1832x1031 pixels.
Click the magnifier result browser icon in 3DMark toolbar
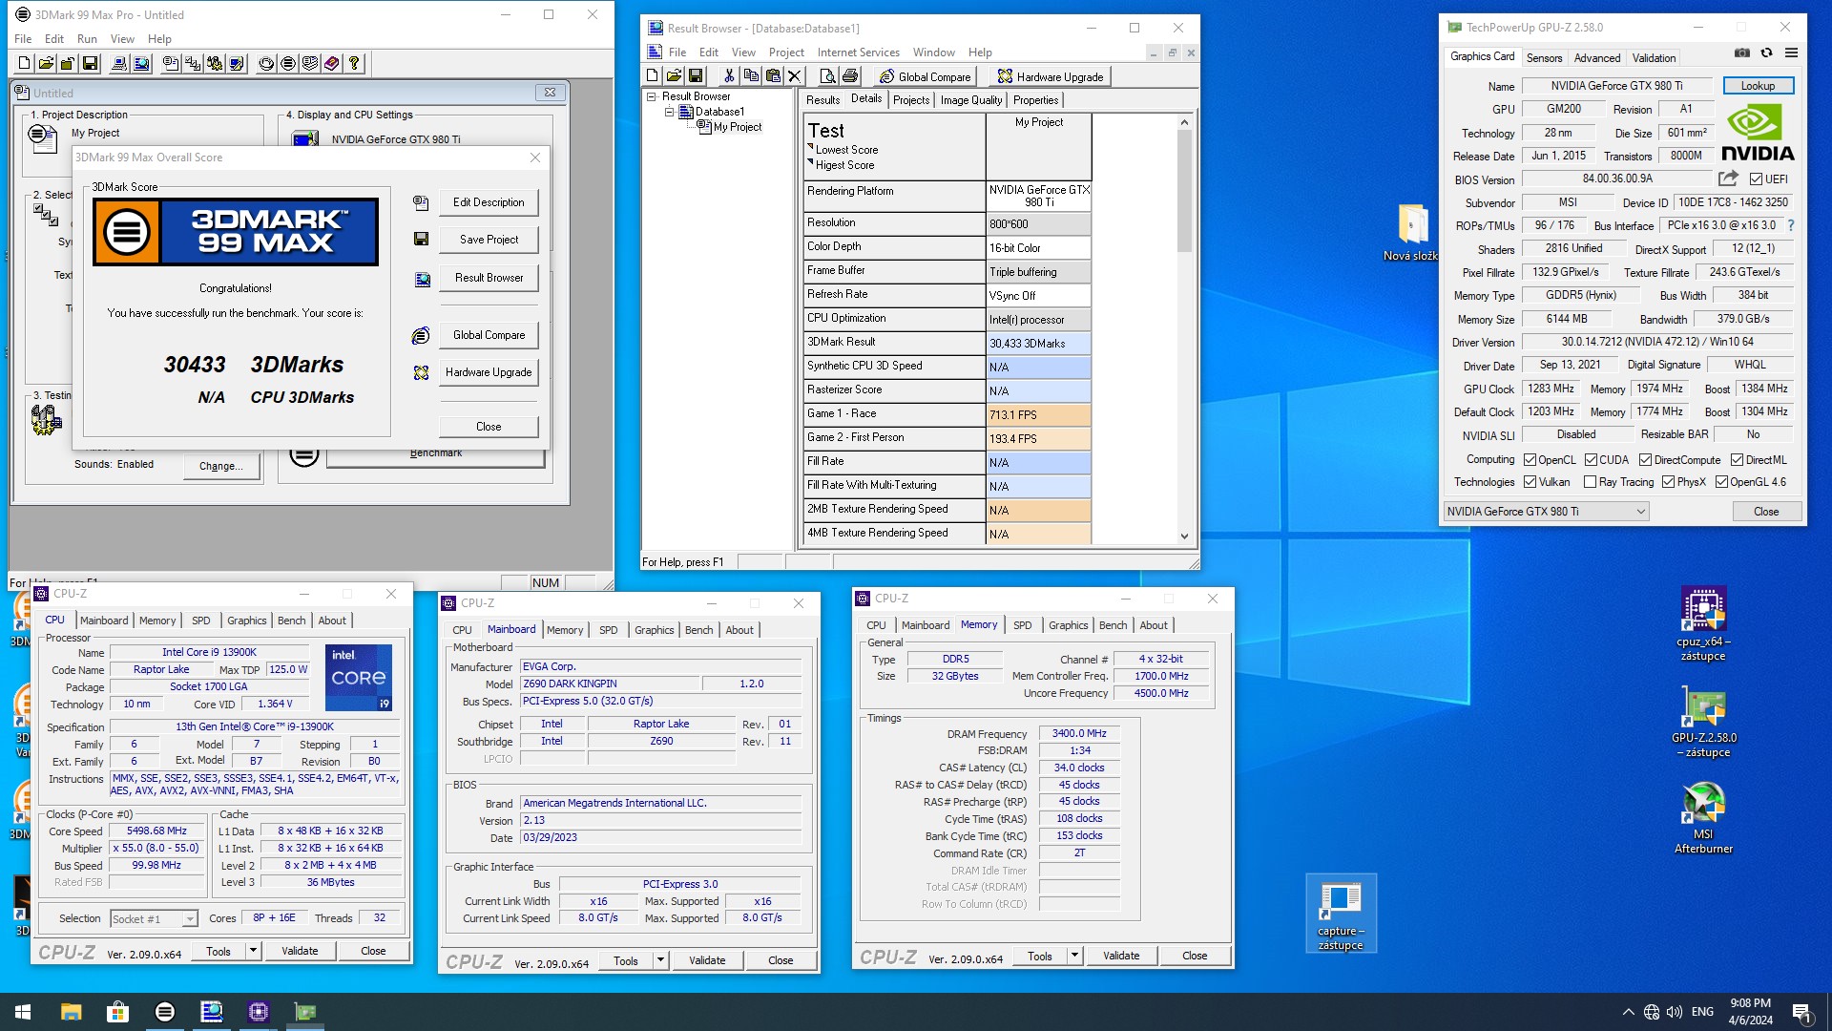click(x=141, y=64)
